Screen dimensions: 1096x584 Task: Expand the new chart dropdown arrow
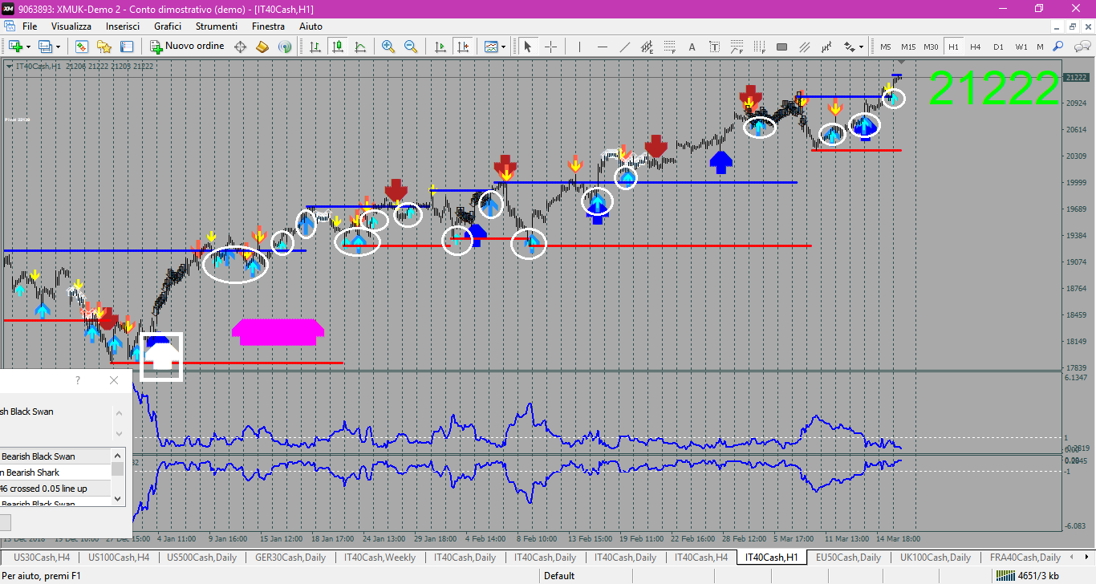pos(26,47)
